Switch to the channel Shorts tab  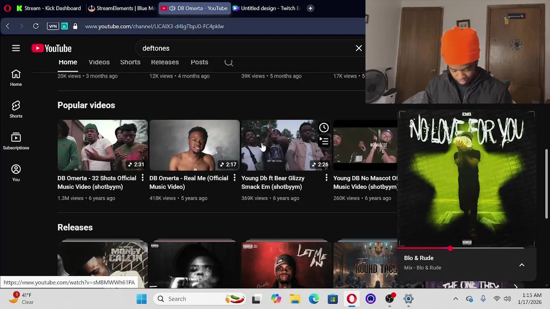[130, 62]
